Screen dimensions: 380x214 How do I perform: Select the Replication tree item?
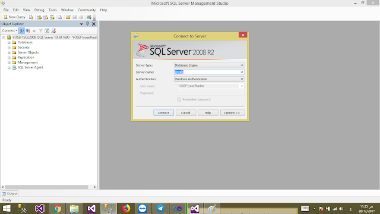point(26,58)
